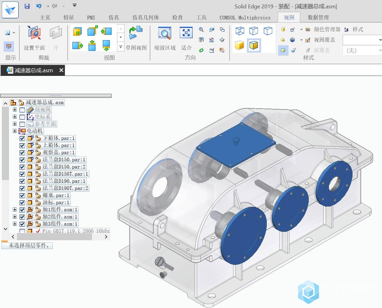Click the rotate-about-axis icon in 方向 group
Screen dimensions: 382x308
(x=212, y=40)
